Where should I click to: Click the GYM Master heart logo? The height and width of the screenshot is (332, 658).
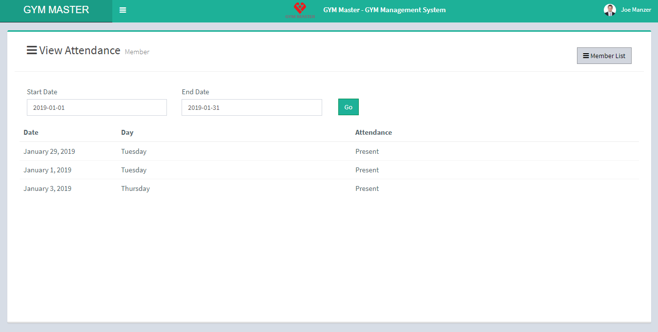[x=300, y=10]
